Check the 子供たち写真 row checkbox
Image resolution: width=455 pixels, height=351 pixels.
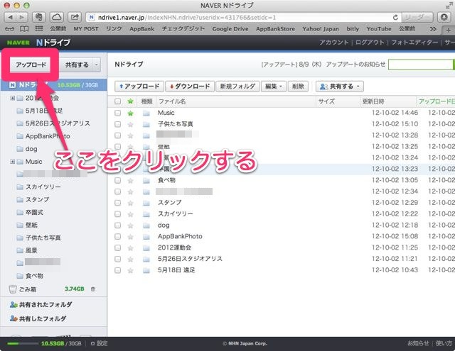(117, 124)
